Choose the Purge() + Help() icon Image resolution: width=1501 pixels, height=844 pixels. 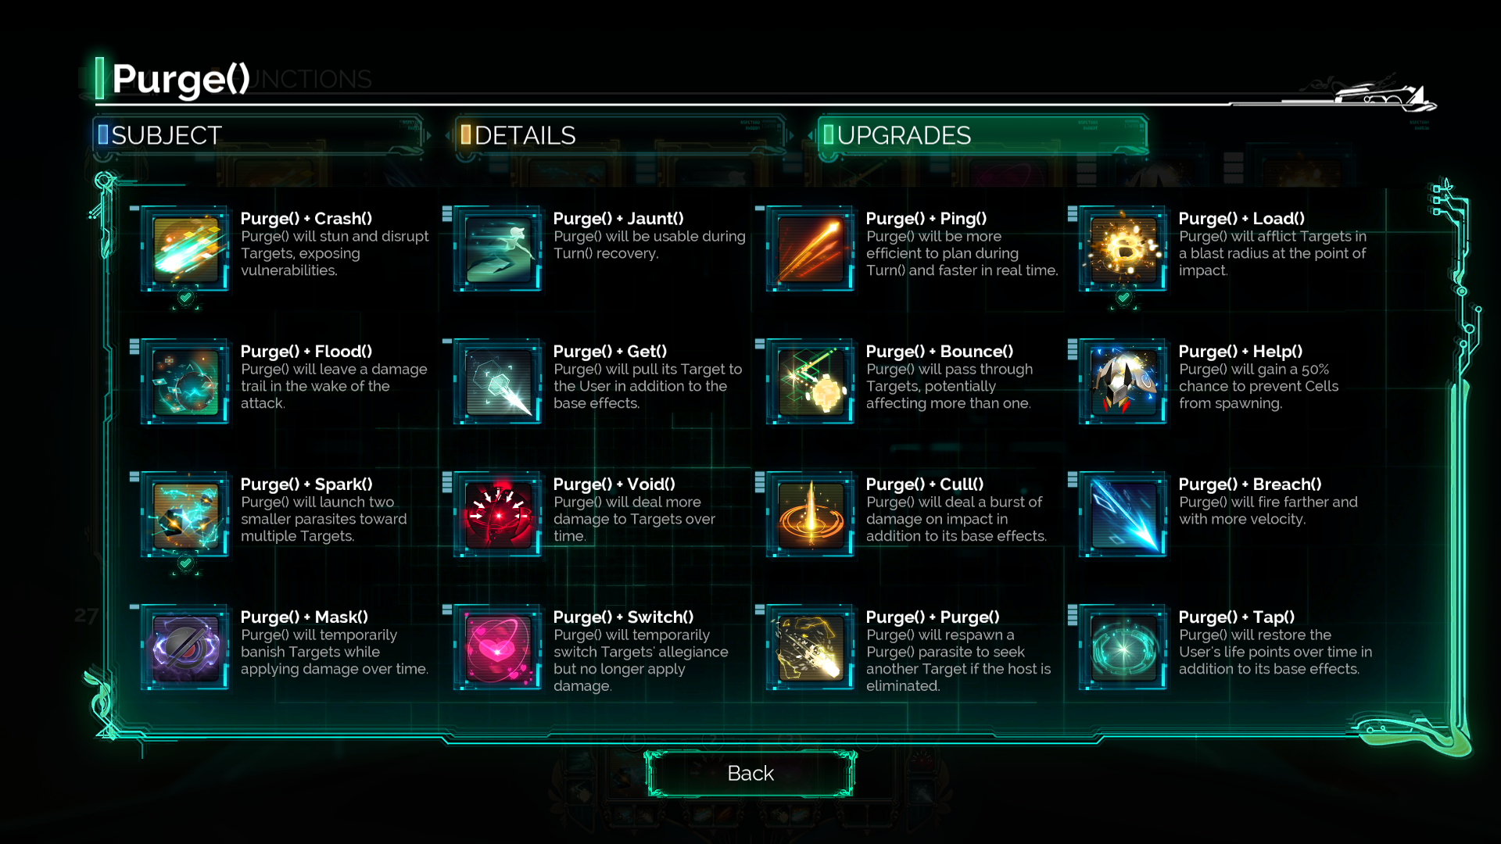click(x=1123, y=382)
